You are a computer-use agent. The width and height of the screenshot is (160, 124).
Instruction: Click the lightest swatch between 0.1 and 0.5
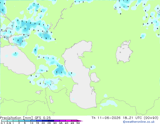[x=4, y=121]
